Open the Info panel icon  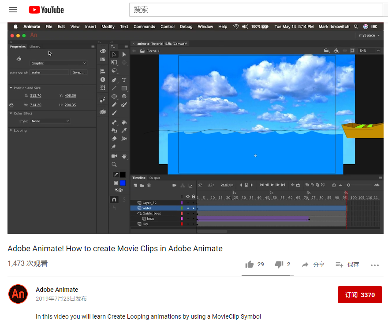click(103, 80)
